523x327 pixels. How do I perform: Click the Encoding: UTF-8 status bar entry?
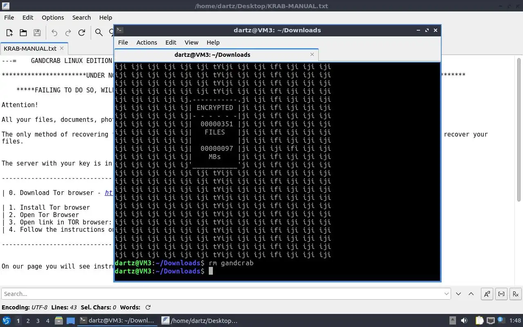point(25,307)
